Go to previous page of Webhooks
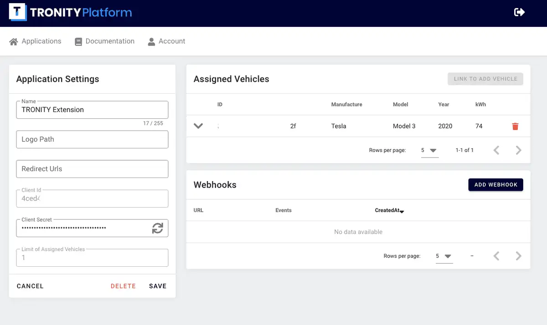The width and height of the screenshot is (547, 325). [496, 256]
